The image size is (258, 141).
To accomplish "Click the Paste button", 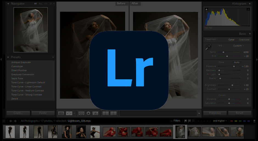I will tap(43, 113).
